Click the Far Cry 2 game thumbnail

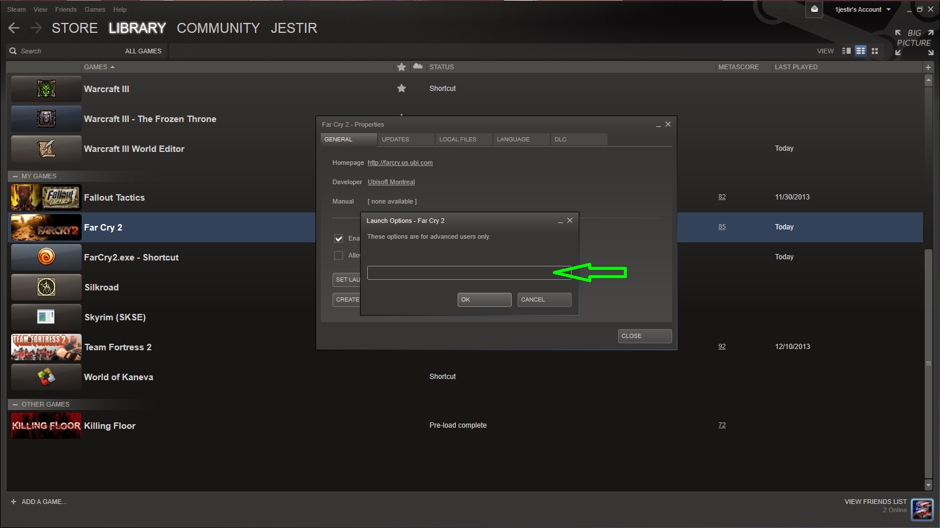[46, 227]
